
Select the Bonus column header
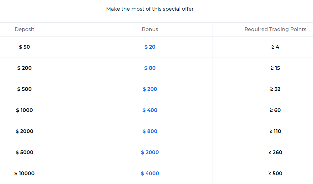coord(150,29)
